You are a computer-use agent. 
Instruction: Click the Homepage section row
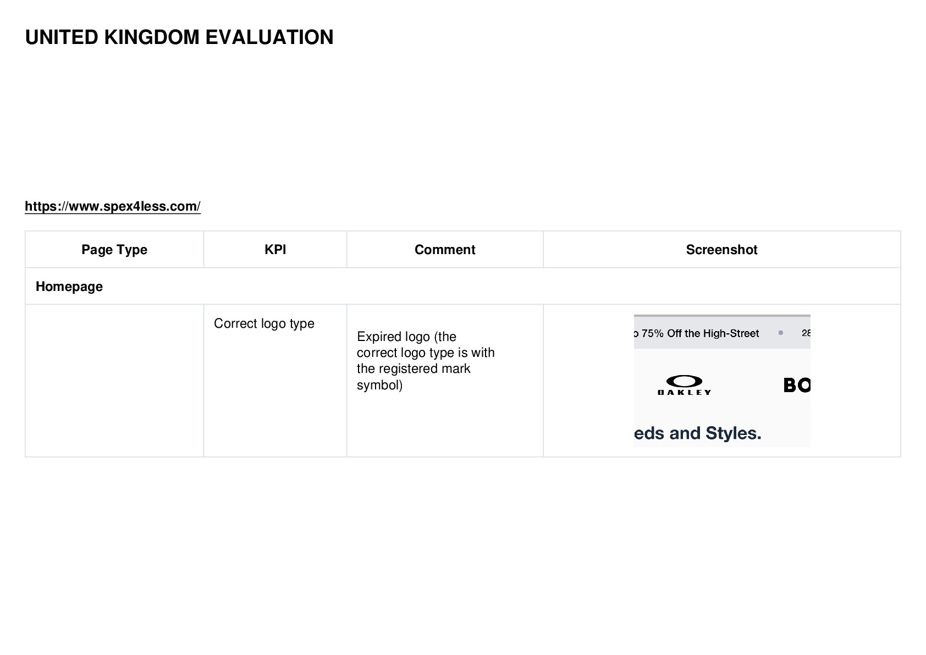point(463,287)
